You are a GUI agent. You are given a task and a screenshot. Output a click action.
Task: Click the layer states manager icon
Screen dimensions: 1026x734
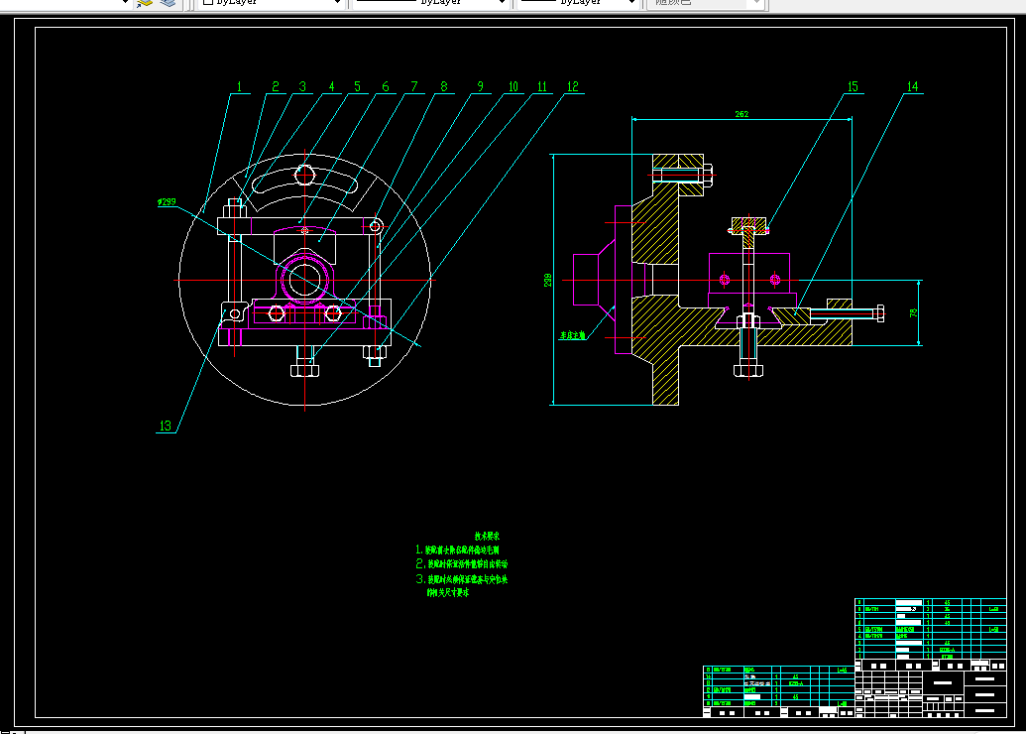pyautogui.click(x=169, y=3)
